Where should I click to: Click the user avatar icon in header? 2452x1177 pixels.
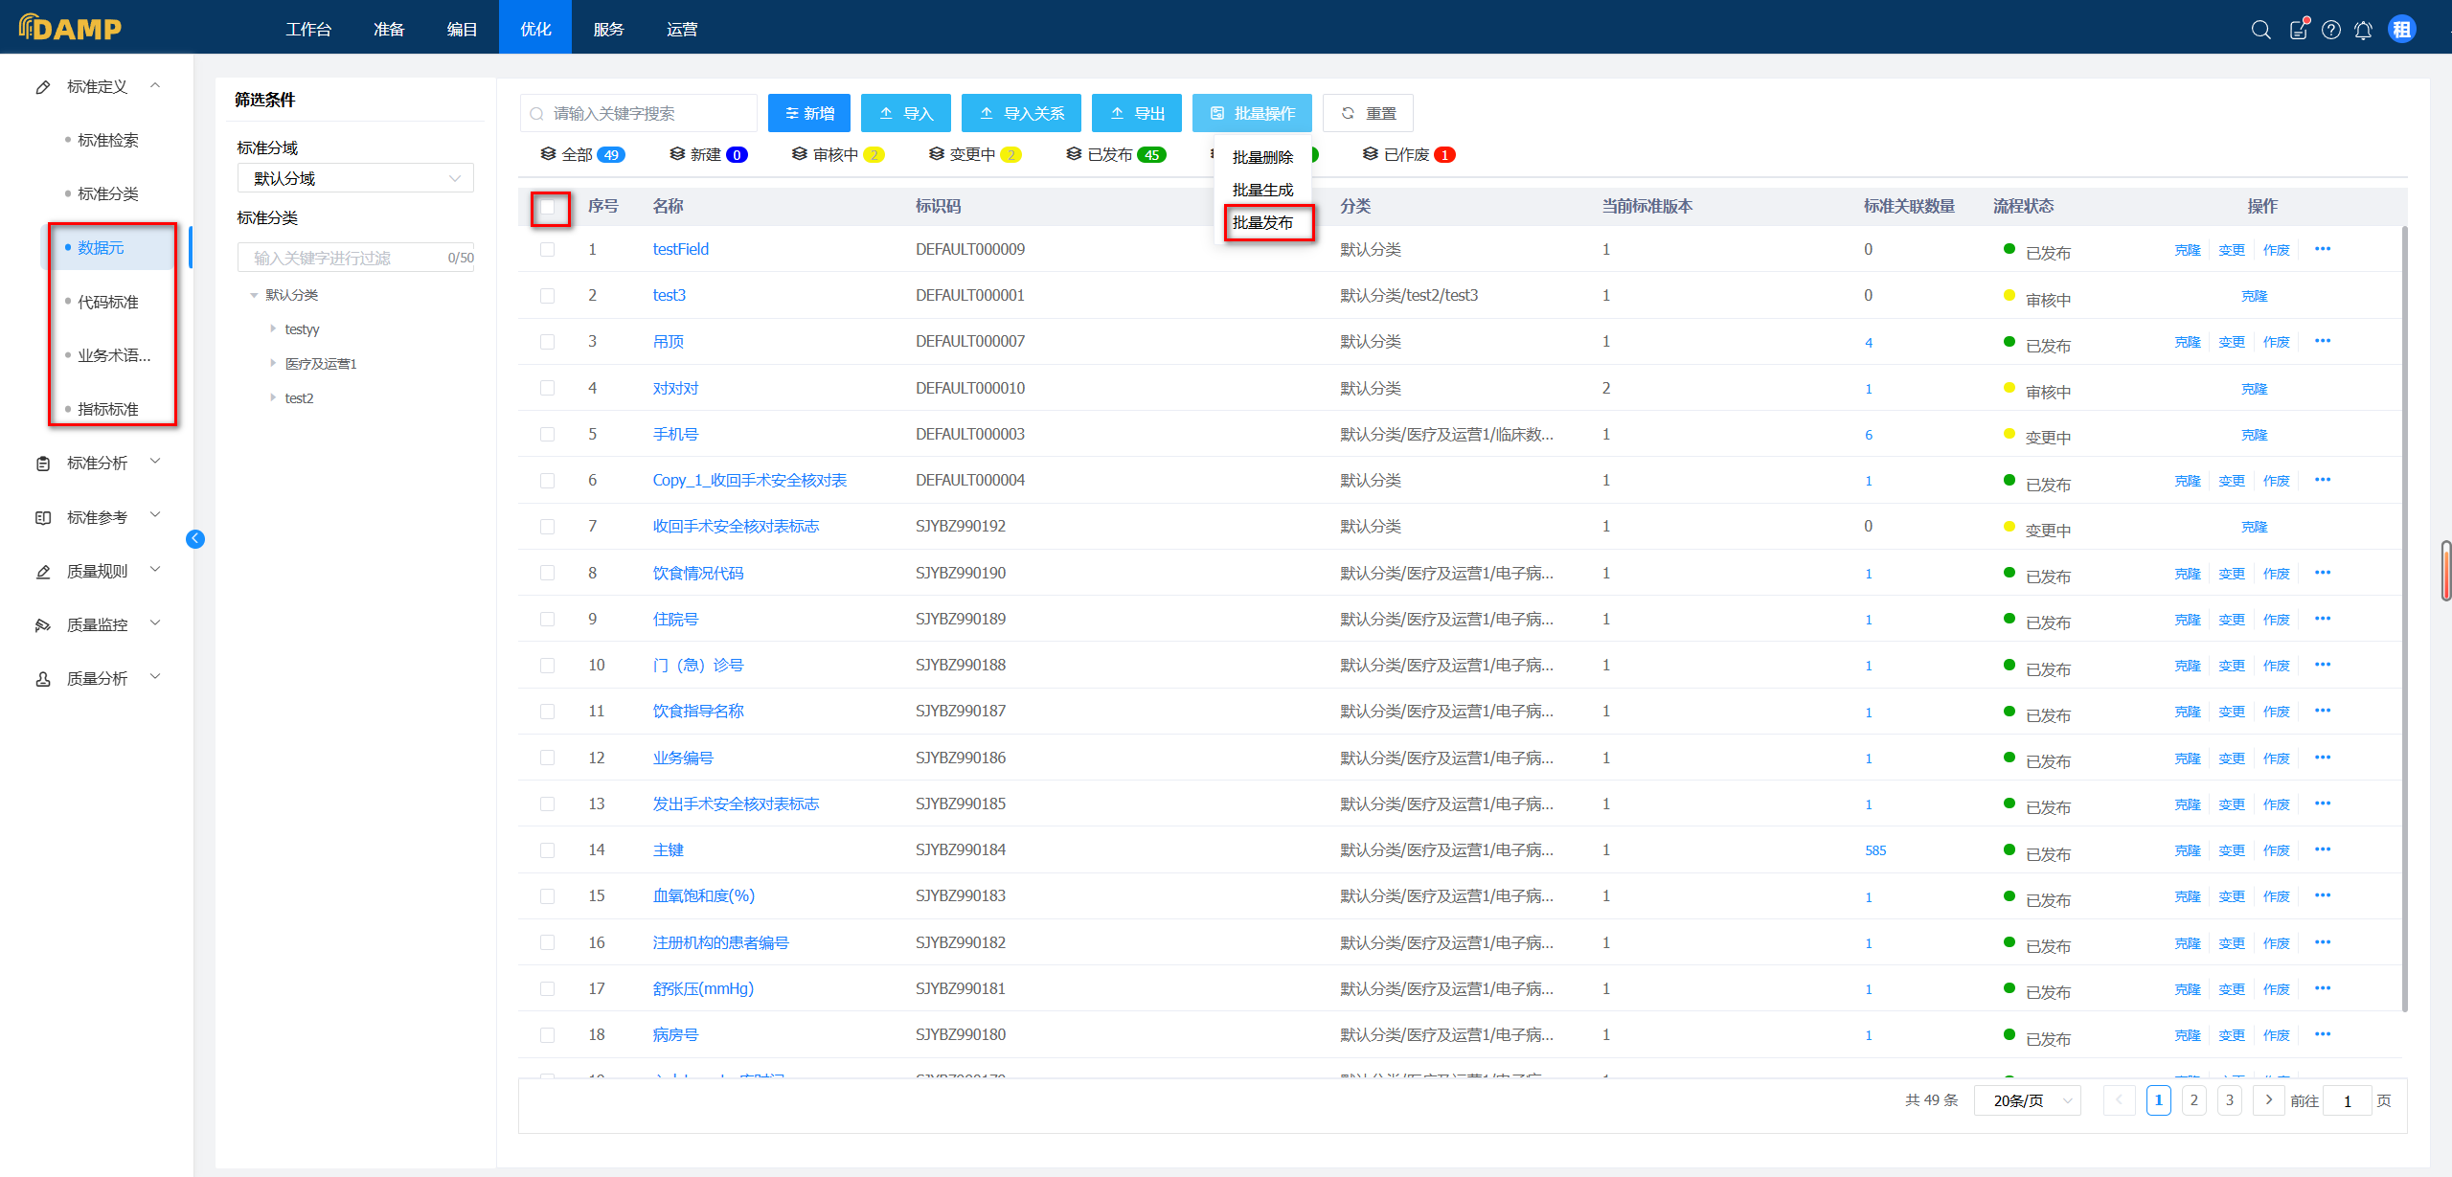[2402, 30]
